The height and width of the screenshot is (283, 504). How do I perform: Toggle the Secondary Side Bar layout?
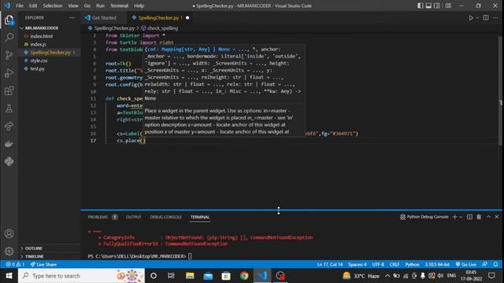click(x=437, y=6)
